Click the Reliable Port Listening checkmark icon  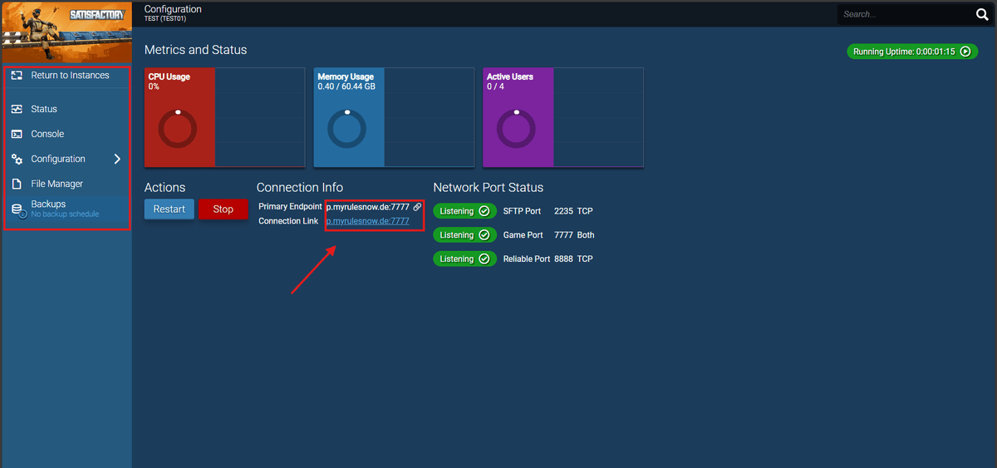click(484, 259)
